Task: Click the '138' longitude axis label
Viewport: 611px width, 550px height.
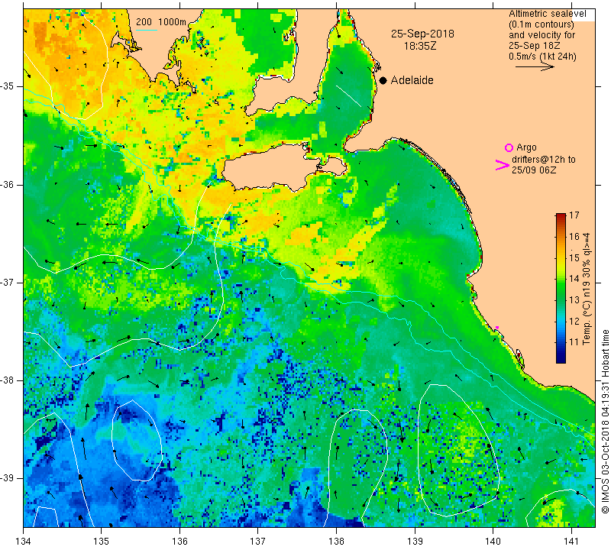Action: [x=336, y=542]
